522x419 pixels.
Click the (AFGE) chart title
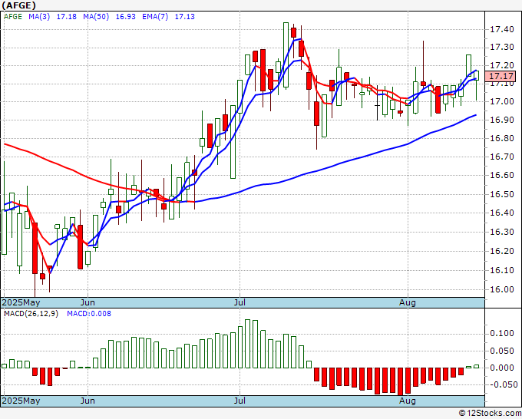[x=18, y=5]
